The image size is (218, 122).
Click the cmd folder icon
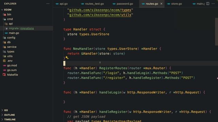(x=4, y=19)
